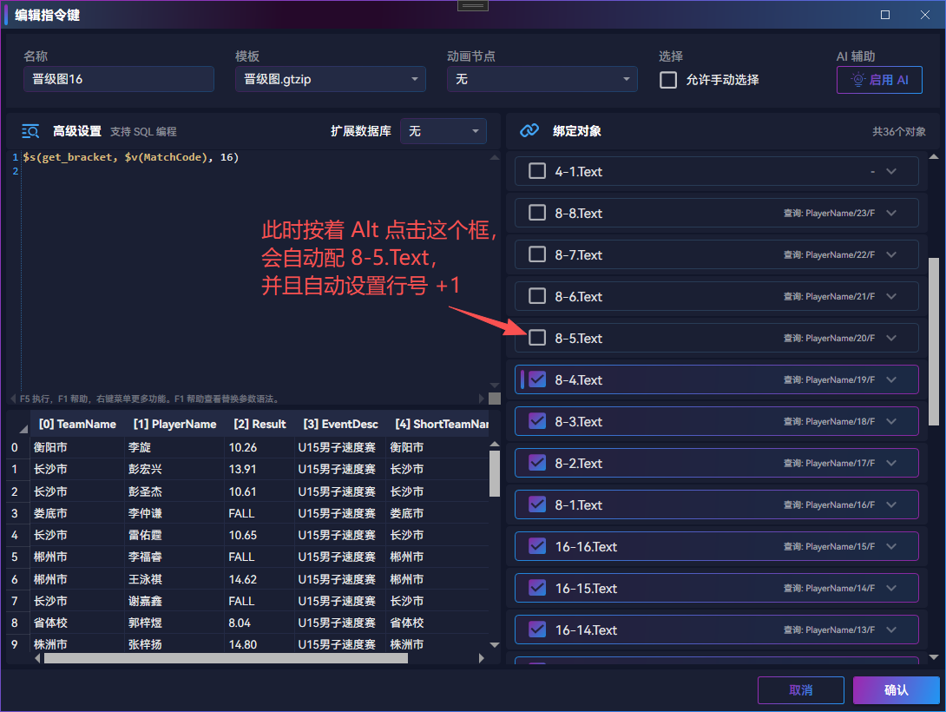This screenshot has height=712, width=946.
Task: Click the 取消 button
Action: (x=800, y=689)
